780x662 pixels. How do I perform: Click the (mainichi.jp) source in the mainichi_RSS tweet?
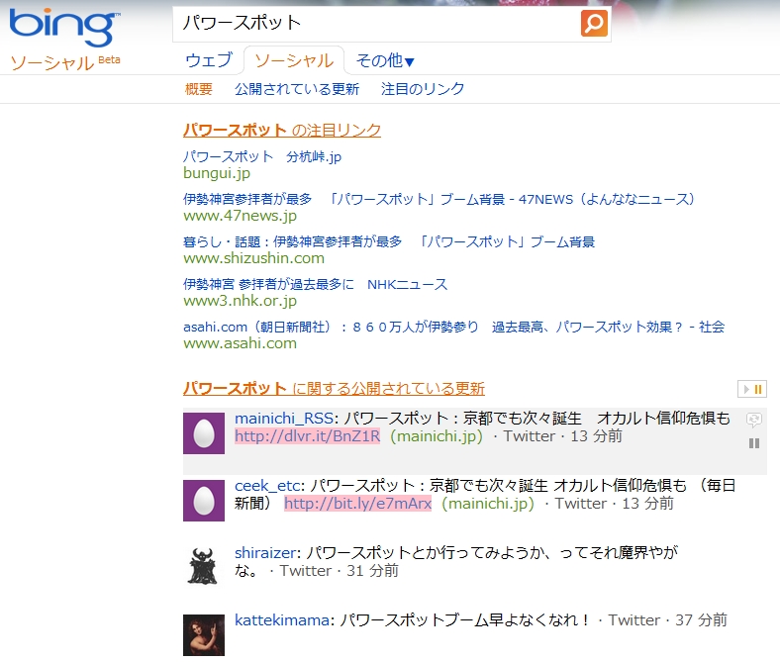[x=437, y=436]
